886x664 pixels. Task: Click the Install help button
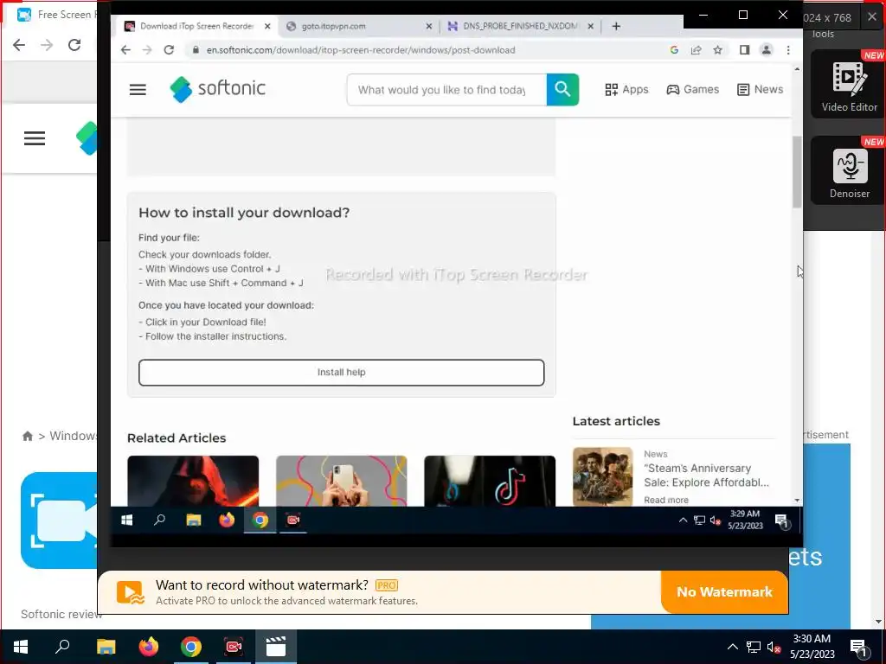click(341, 372)
